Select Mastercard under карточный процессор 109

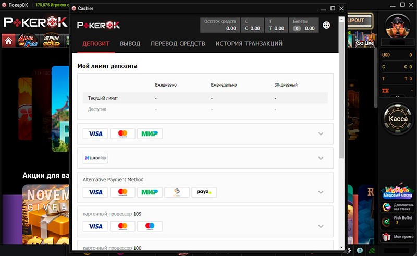[x=122, y=226]
